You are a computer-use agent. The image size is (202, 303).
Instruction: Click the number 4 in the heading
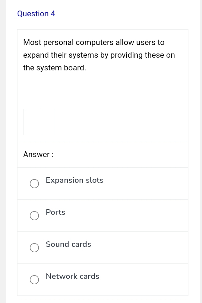click(53, 14)
